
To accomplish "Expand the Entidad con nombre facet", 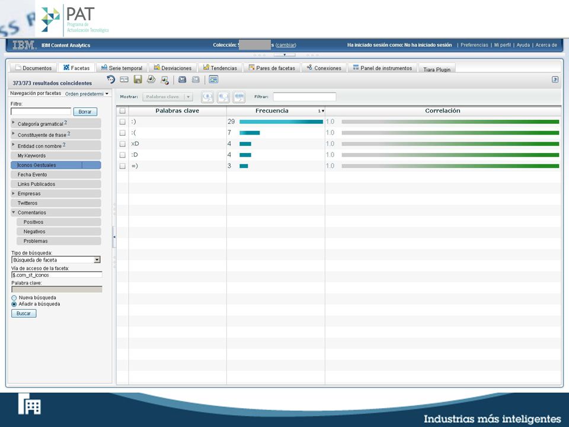I will [14, 145].
